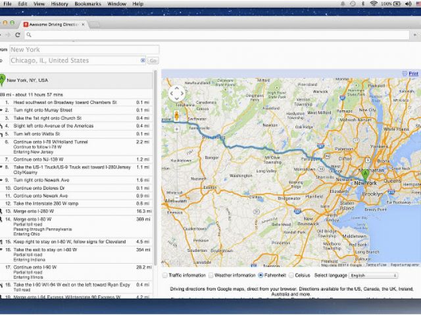The height and width of the screenshot is (315, 421).
Task: Click the search magnifier in the address bar
Action: 29,35
